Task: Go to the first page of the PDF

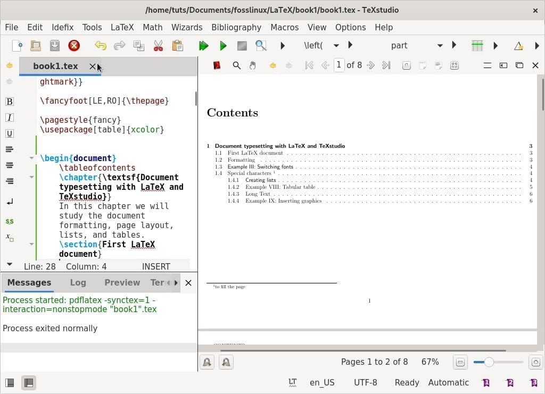Action: [309, 65]
